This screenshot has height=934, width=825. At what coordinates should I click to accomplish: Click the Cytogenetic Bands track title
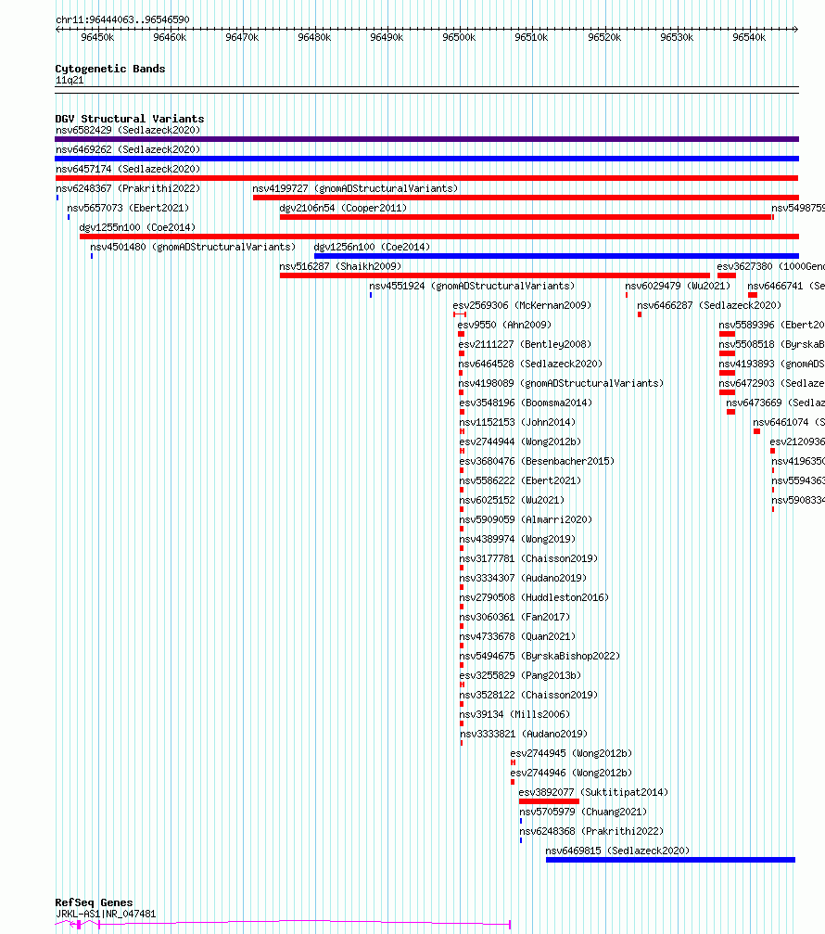(110, 69)
